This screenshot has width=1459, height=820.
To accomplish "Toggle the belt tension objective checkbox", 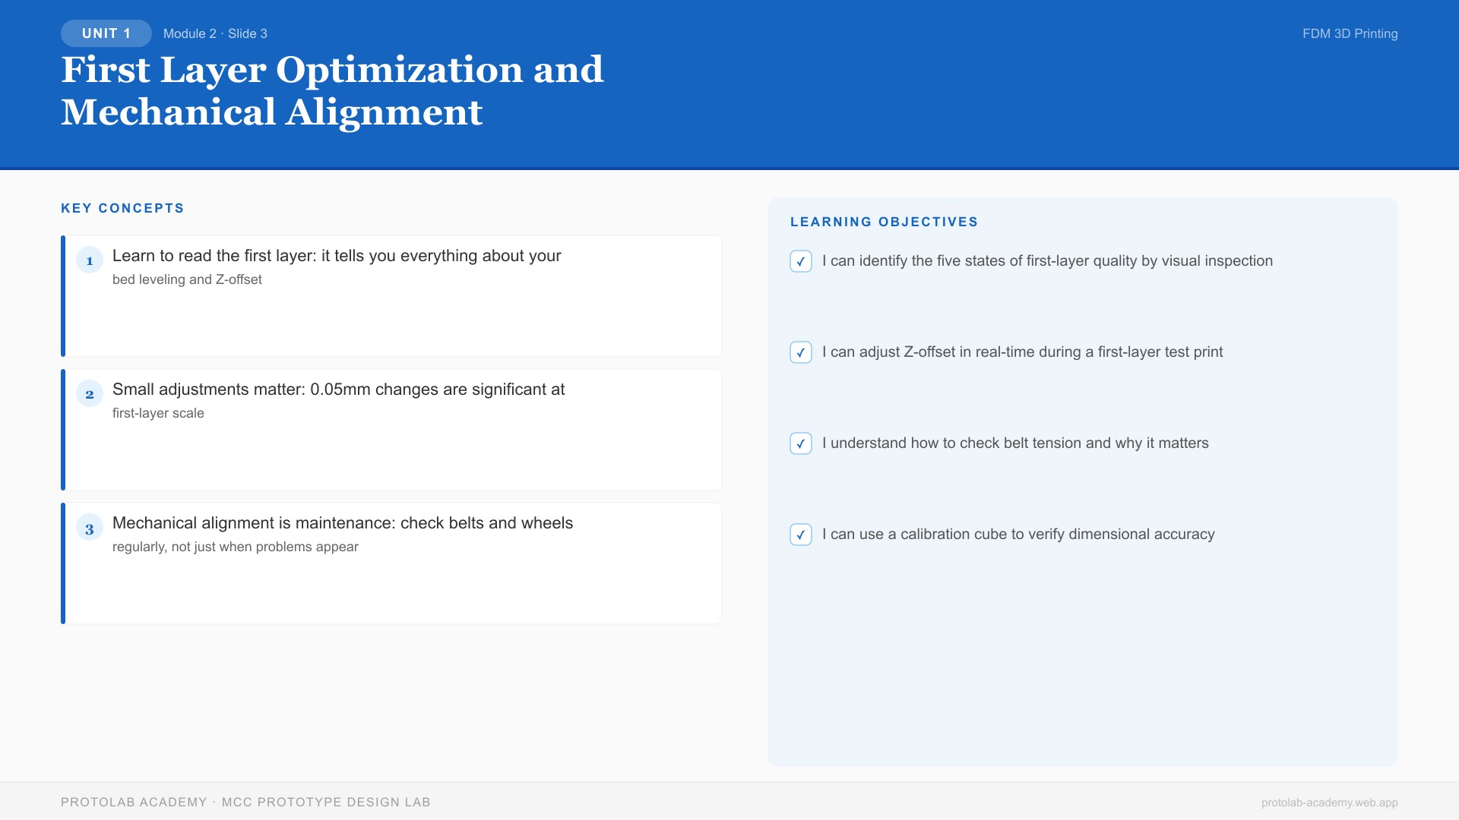I will point(801,443).
